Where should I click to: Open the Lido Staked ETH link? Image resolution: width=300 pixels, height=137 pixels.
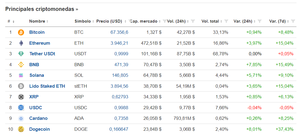47,86
